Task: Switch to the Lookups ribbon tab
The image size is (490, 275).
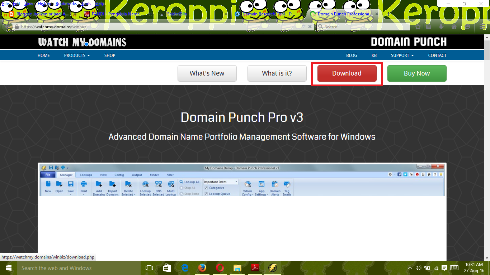Action: pos(86,175)
